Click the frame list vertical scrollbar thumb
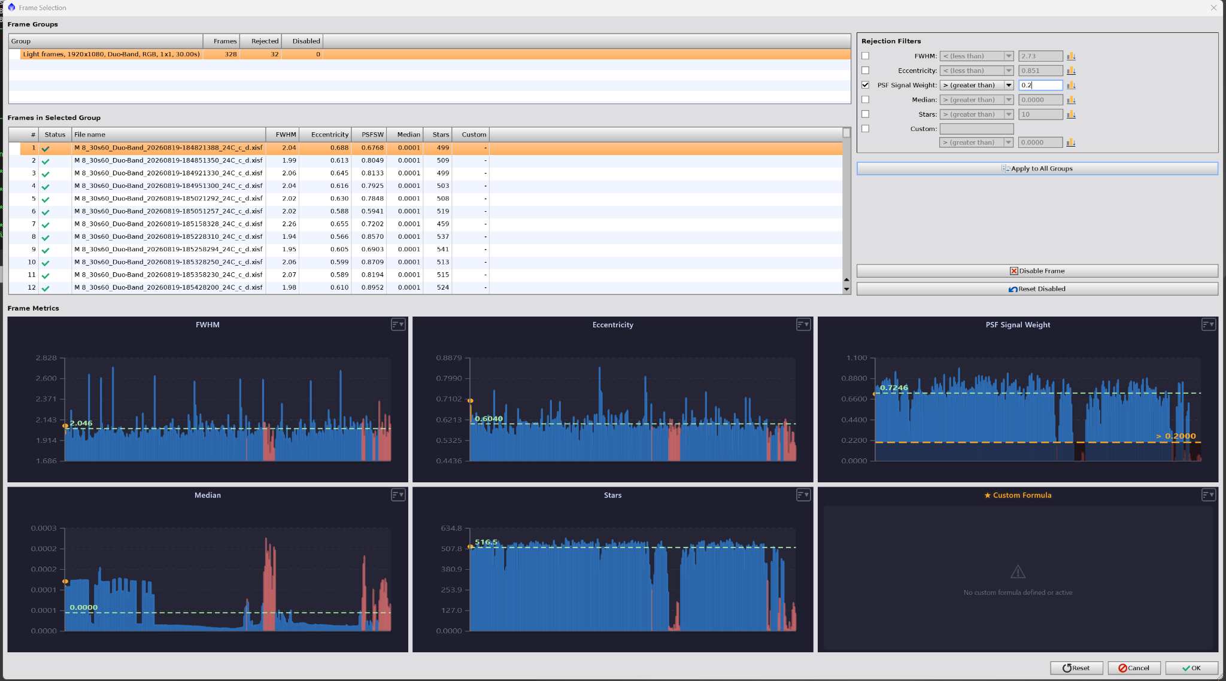The height and width of the screenshot is (681, 1226). [x=846, y=133]
